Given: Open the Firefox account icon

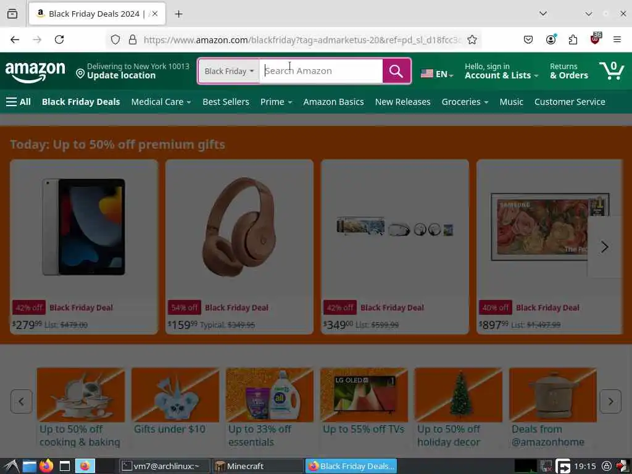Looking at the screenshot, I should (551, 39).
